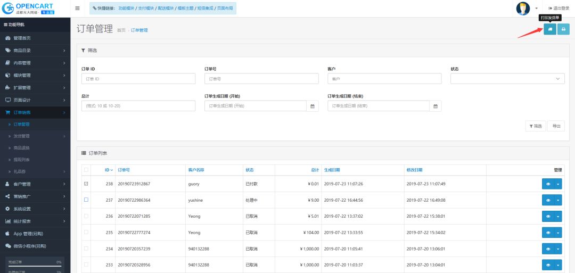Click the print shipping list truck button
Viewport: 575px width, 273px height.
tap(549, 29)
